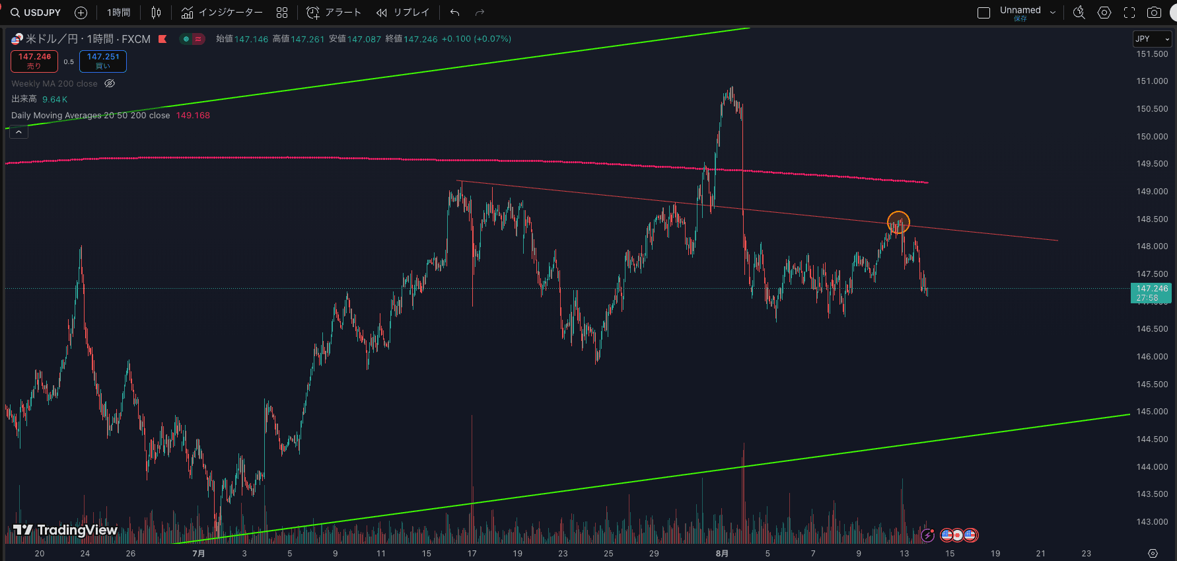Enter fullscreen mode
This screenshot has width=1177, height=561.
[1129, 13]
